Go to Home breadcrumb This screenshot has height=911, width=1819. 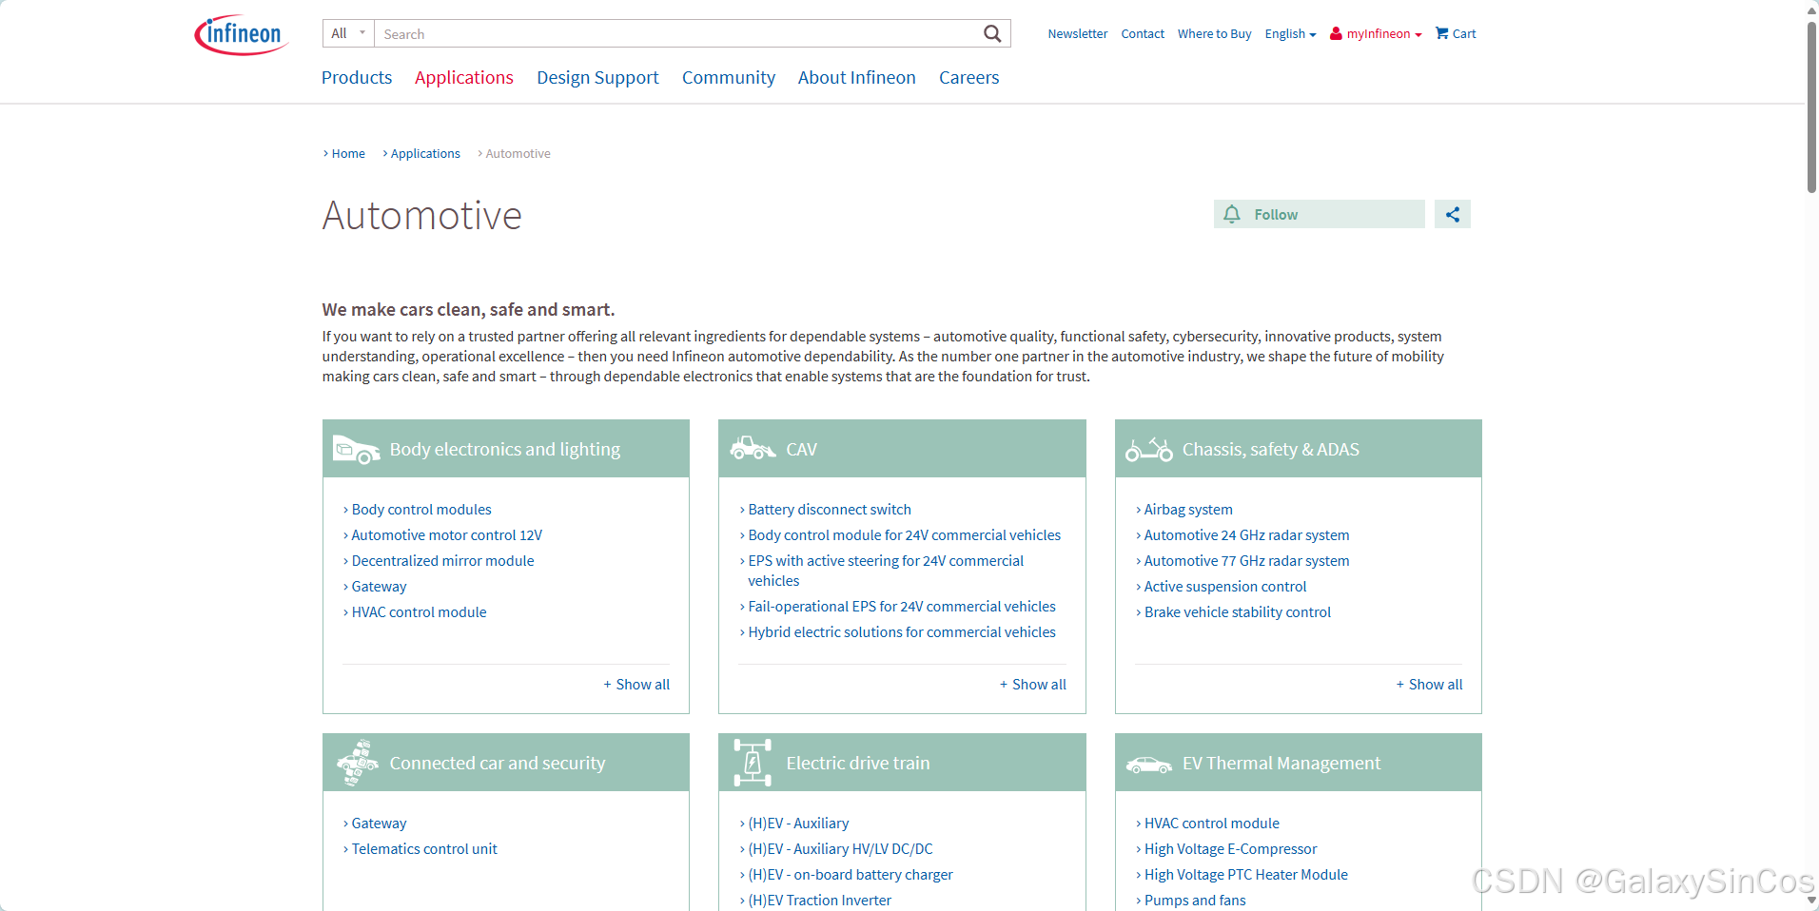pos(347,153)
